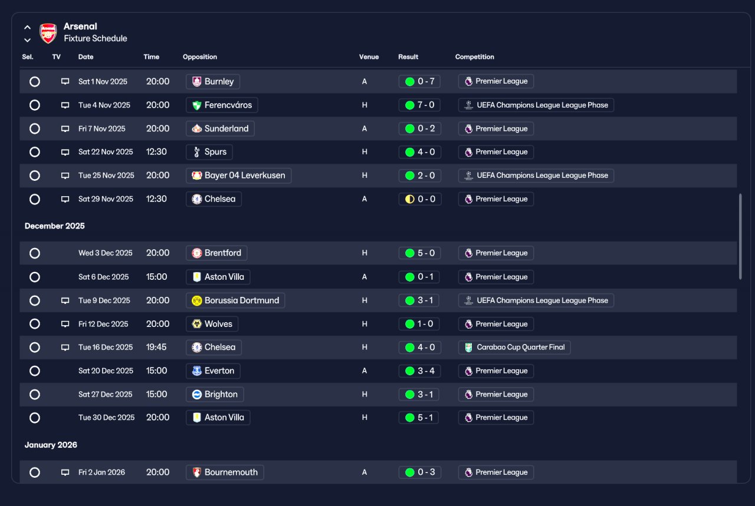Screen dimensions: 755x506
Task: Click the yellow draw indicator for Chelsea 0-0
Action: click(x=409, y=199)
